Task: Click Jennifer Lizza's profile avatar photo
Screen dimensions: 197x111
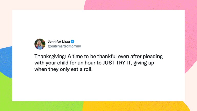Action: click(40, 44)
